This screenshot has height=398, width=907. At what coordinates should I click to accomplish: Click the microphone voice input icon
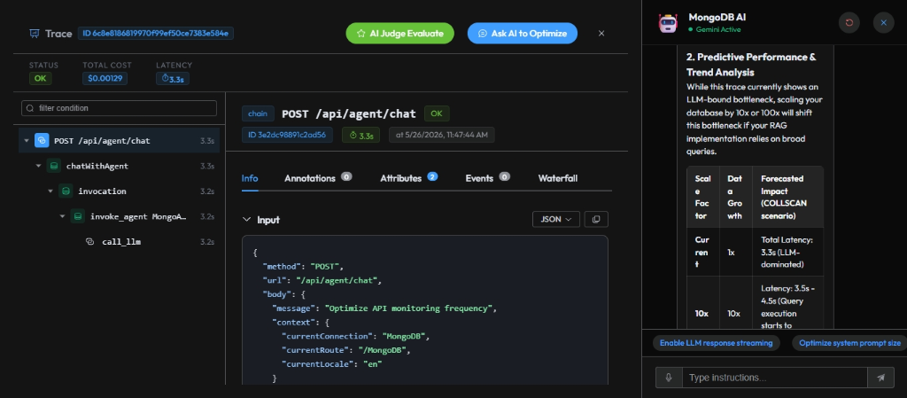(x=669, y=378)
